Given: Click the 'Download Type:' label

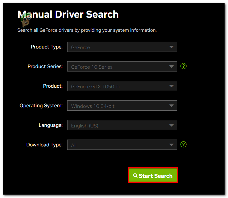Looking at the screenshot, I should pyautogui.click(x=44, y=145).
